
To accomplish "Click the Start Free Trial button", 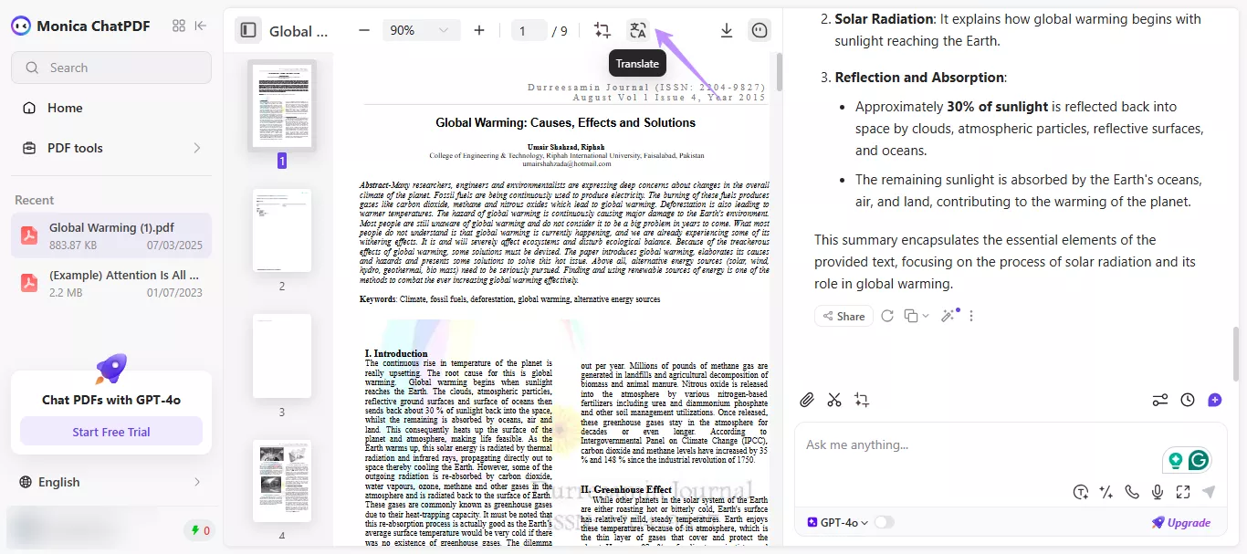I will 110,431.
